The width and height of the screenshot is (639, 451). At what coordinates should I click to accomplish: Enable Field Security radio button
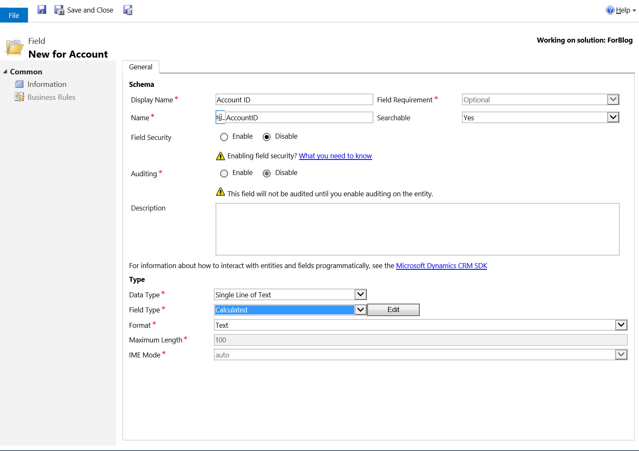(x=224, y=137)
